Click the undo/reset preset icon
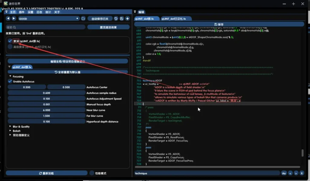The height and width of the screenshot is (181, 310). [x=116, y=19]
